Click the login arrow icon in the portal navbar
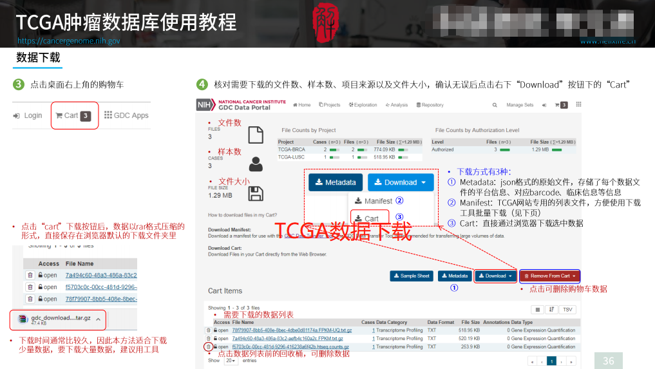The image size is (655, 369). 544,106
